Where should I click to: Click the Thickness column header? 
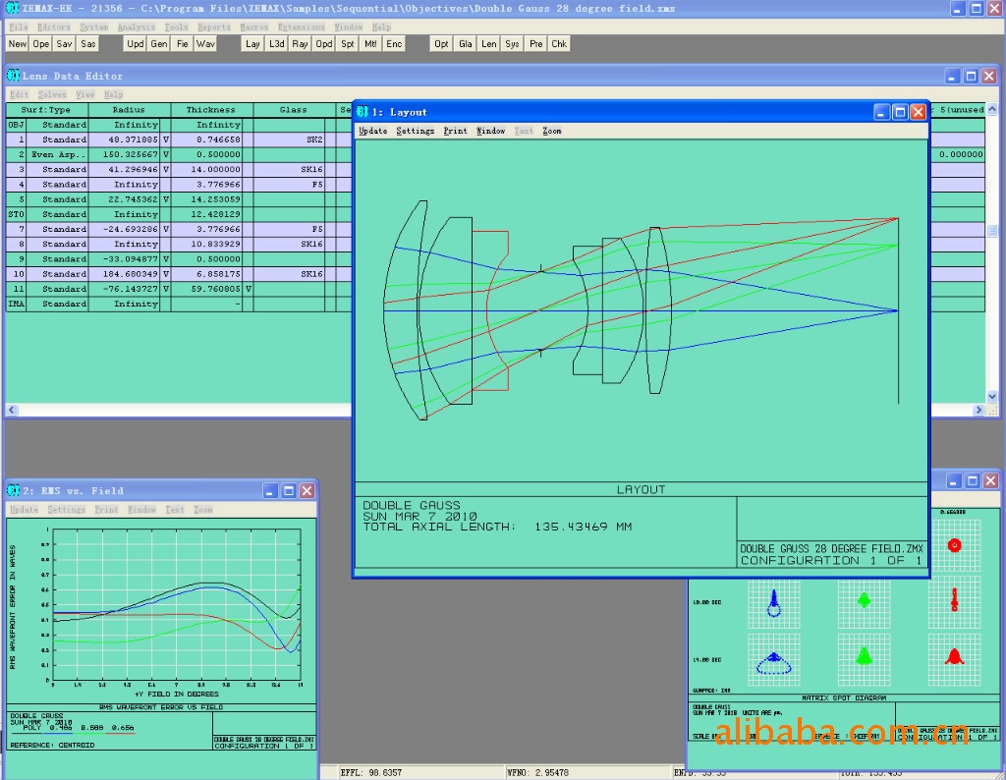211,110
